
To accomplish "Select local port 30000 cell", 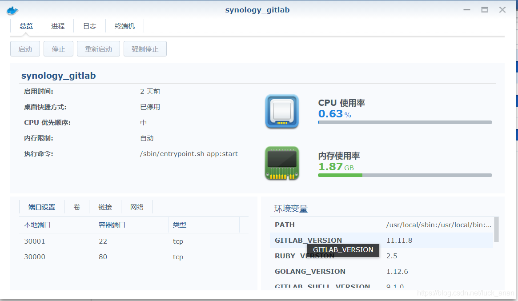I will pyautogui.click(x=35, y=257).
